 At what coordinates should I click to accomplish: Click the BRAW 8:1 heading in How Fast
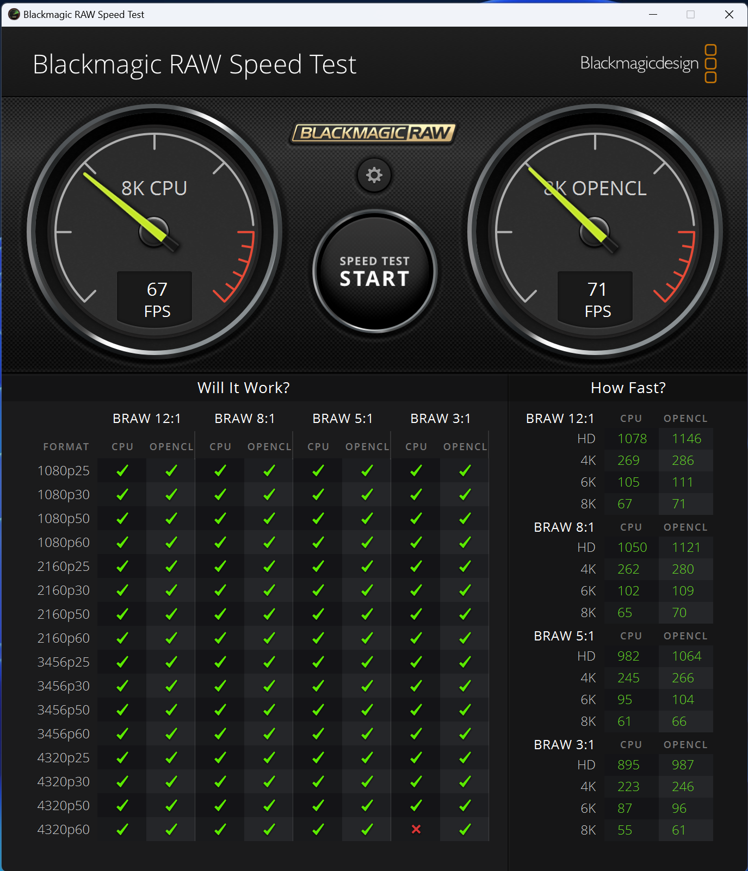click(x=564, y=527)
